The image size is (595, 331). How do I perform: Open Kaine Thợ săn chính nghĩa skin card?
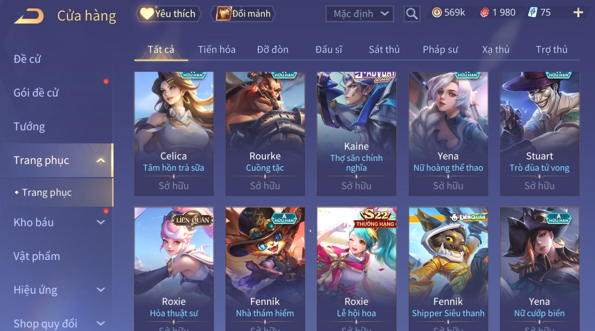(x=357, y=134)
